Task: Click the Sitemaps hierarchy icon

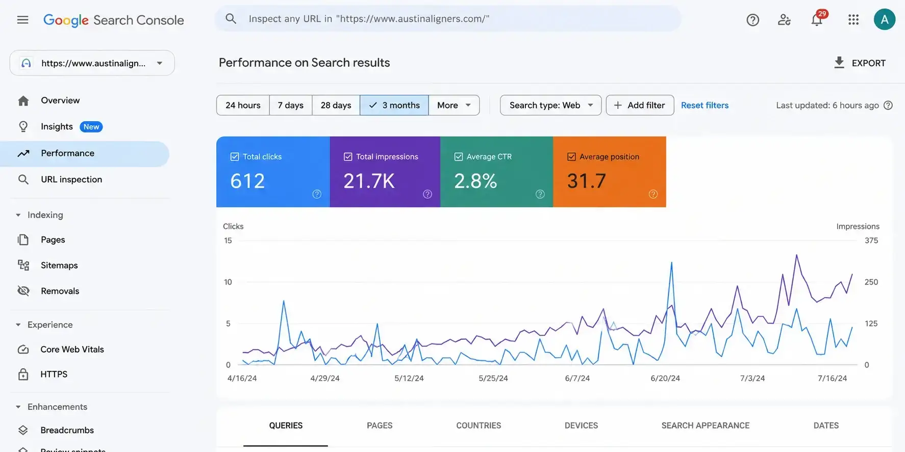Action: tap(23, 265)
